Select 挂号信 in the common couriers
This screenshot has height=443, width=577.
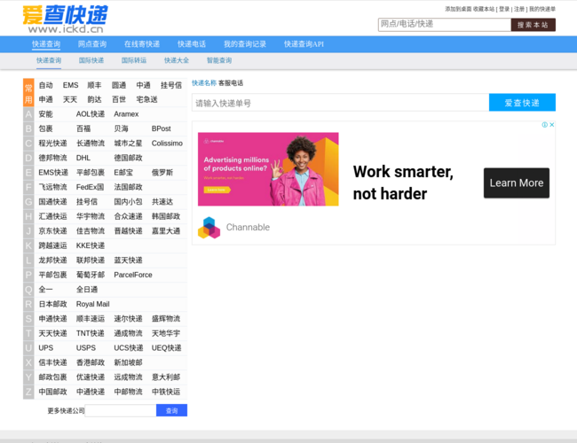coord(171,85)
